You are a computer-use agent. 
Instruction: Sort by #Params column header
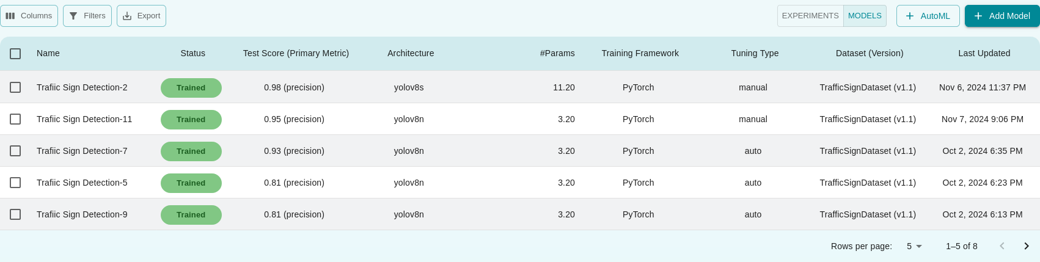click(557, 53)
